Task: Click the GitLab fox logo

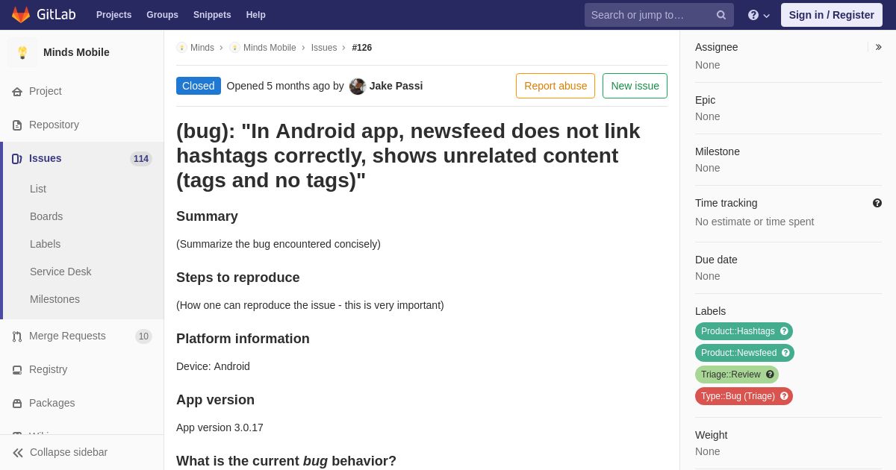Action: point(21,15)
